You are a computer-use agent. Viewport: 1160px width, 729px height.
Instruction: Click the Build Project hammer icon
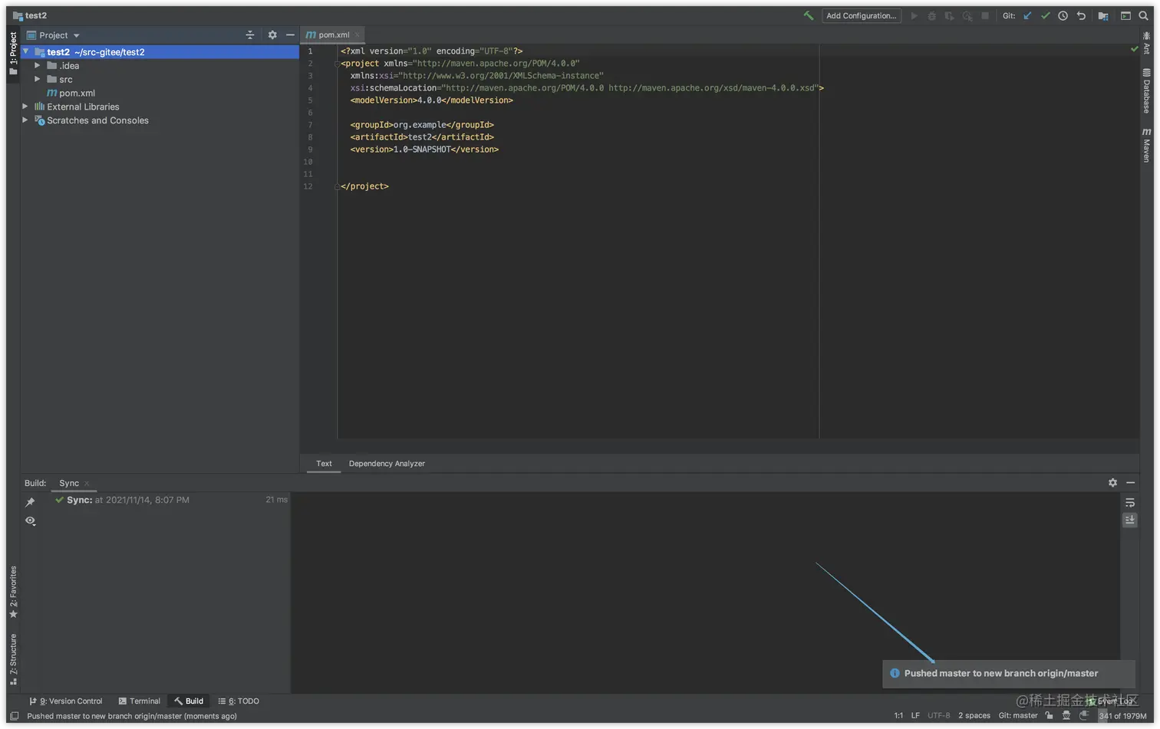point(808,15)
